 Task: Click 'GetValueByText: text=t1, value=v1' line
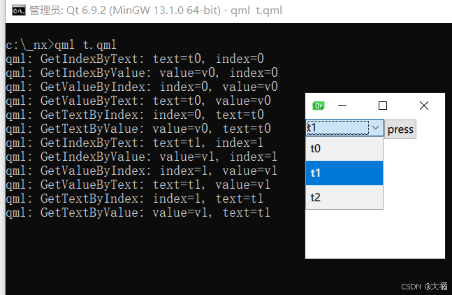[138, 185]
